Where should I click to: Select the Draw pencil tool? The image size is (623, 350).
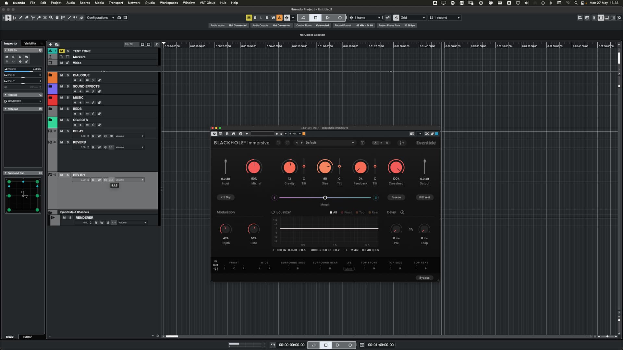point(20,17)
